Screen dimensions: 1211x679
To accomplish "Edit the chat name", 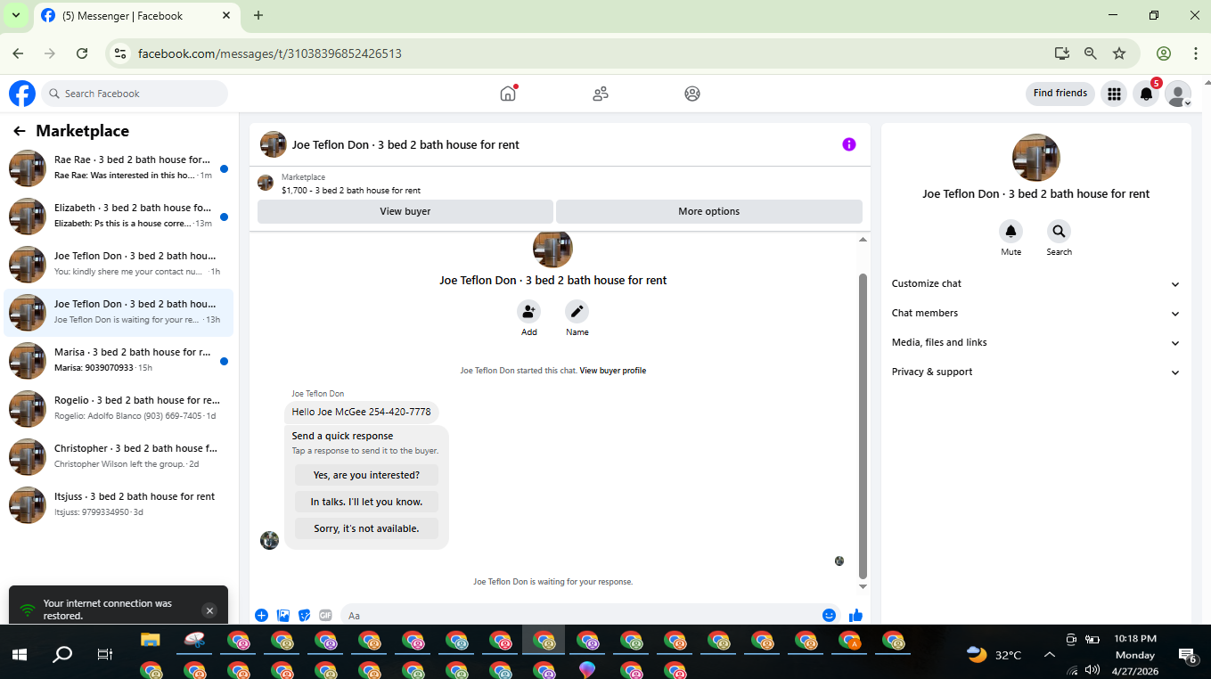I will 577,311.
